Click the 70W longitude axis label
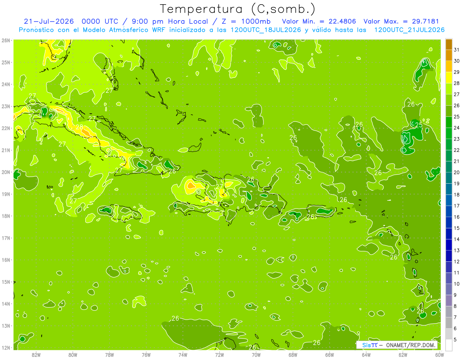The width and height of the screenshot is (467, 360). pyautogui.click(x=256, y=355)
